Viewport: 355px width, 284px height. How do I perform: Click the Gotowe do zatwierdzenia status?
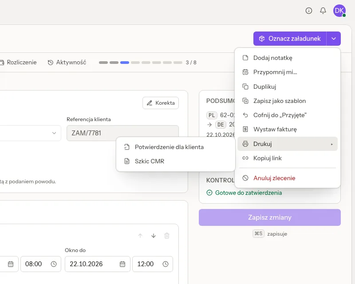245,193
